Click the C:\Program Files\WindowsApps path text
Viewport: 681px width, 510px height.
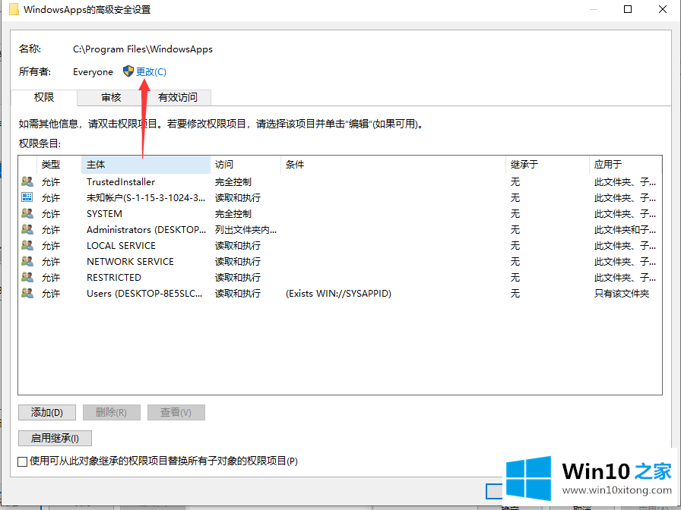click(x=143, y=49)
